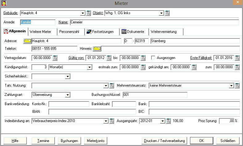This screenshot has width=243, height=146.
Task: Click the list icon next to Indexbindung
Action: pos(112,121)
